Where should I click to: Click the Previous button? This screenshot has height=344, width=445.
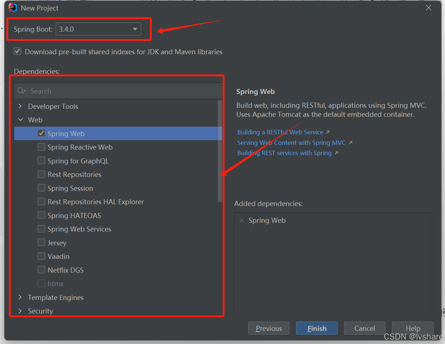pyautogui.click(x=269, y=328)
